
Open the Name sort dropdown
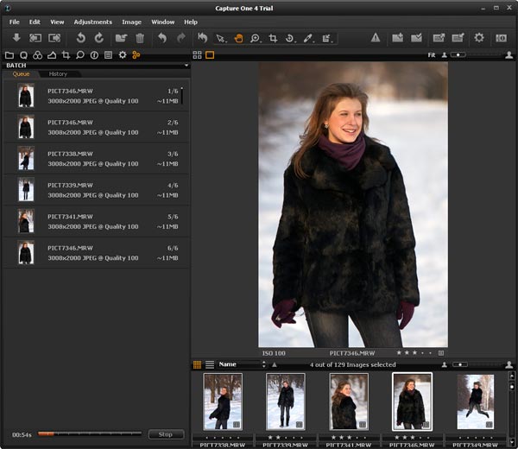242,364
